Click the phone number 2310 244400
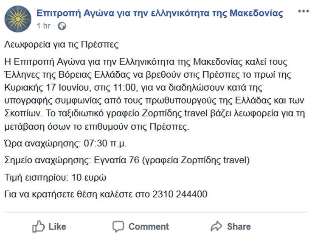312x237 pixels. (180, 194)
